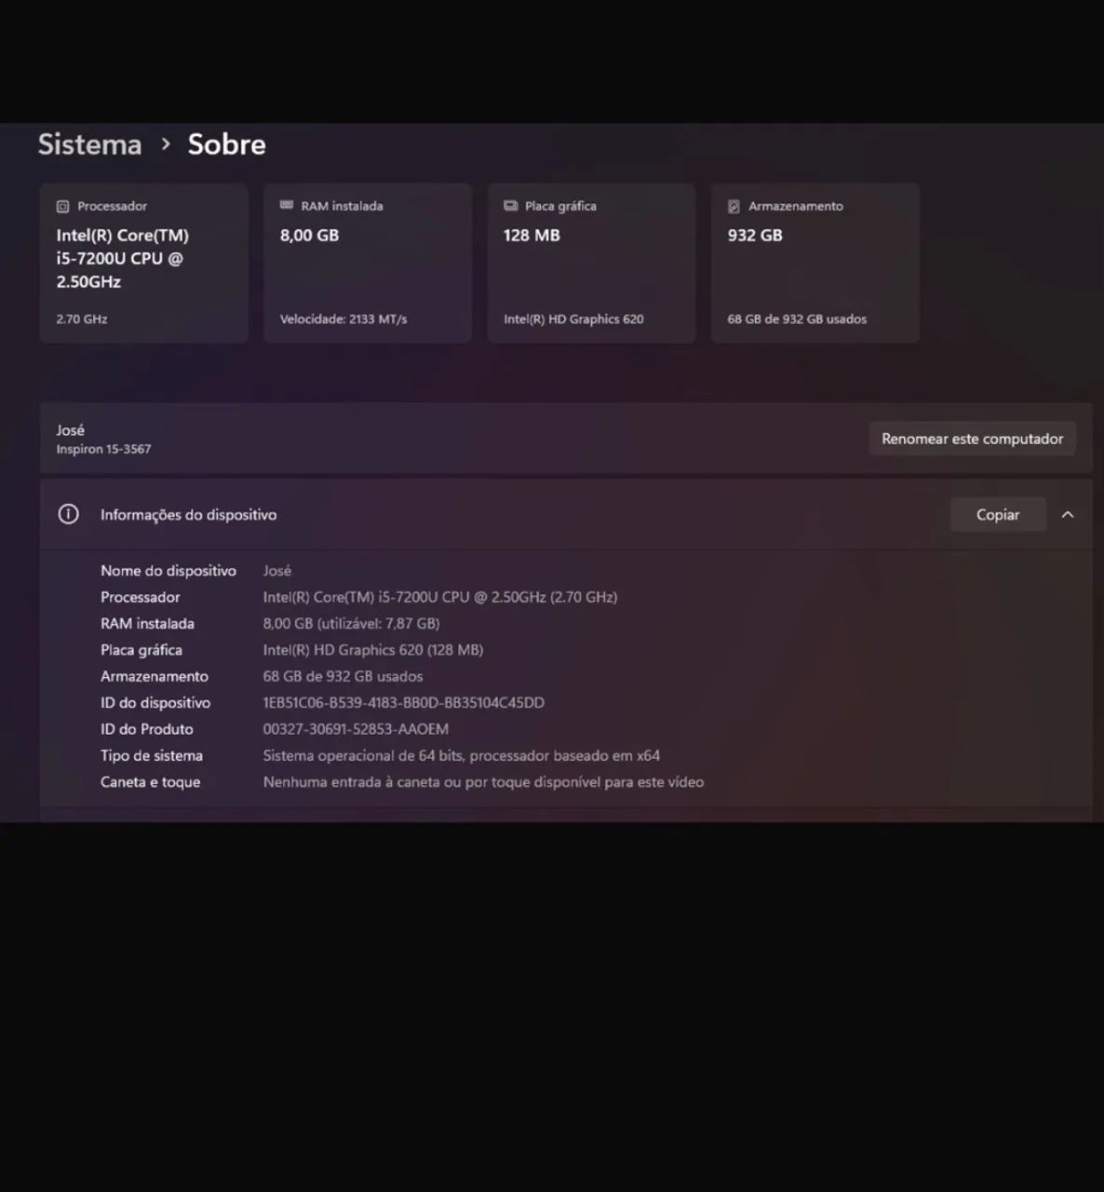Open the Processador summary card

[x=144, y=264]
